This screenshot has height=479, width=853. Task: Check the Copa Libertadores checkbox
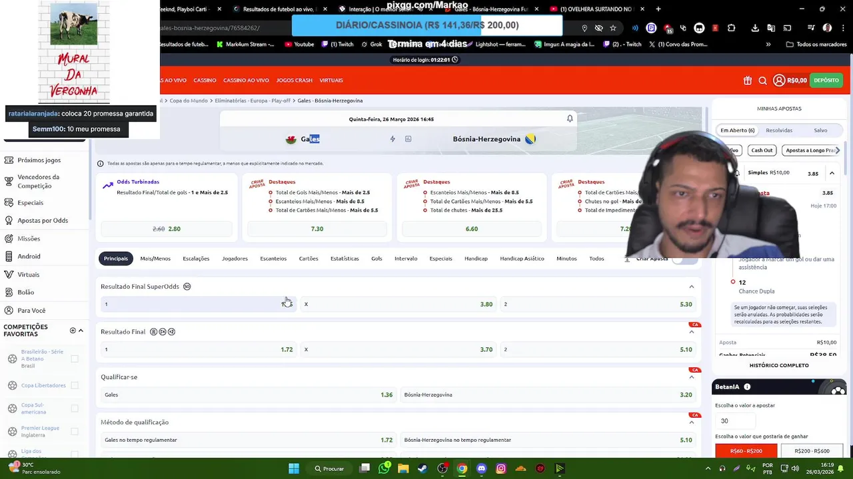pos(75,385)
